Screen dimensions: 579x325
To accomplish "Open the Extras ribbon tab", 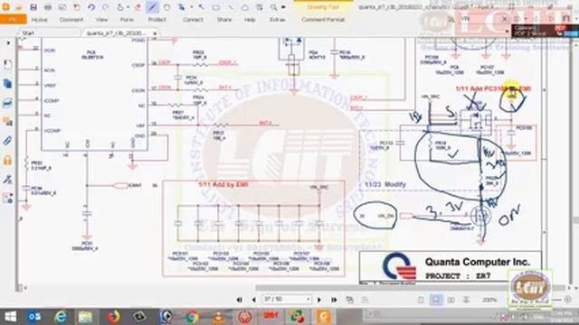I will point(277,20).
